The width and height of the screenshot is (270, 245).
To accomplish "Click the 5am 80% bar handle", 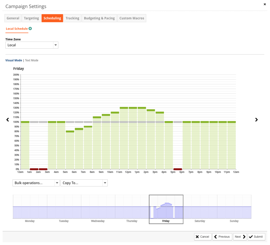I will tap(70, 131).
